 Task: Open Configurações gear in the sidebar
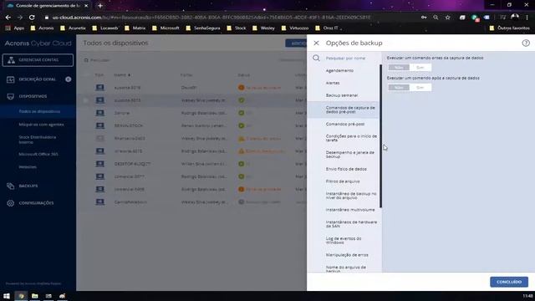(11, 203)
